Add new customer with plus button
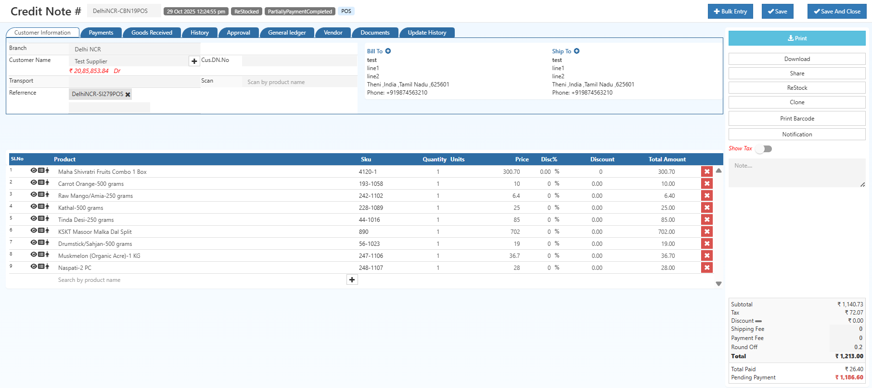Screen dimensions: 872x388 (194, 61)
